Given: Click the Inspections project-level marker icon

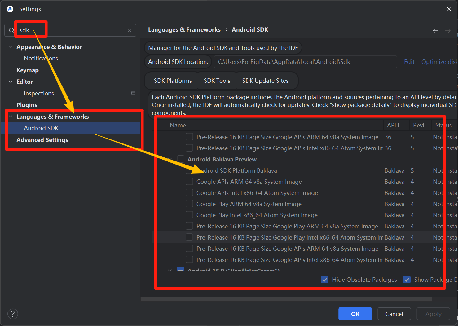Looking at the screenshot, I should (134, 93).
